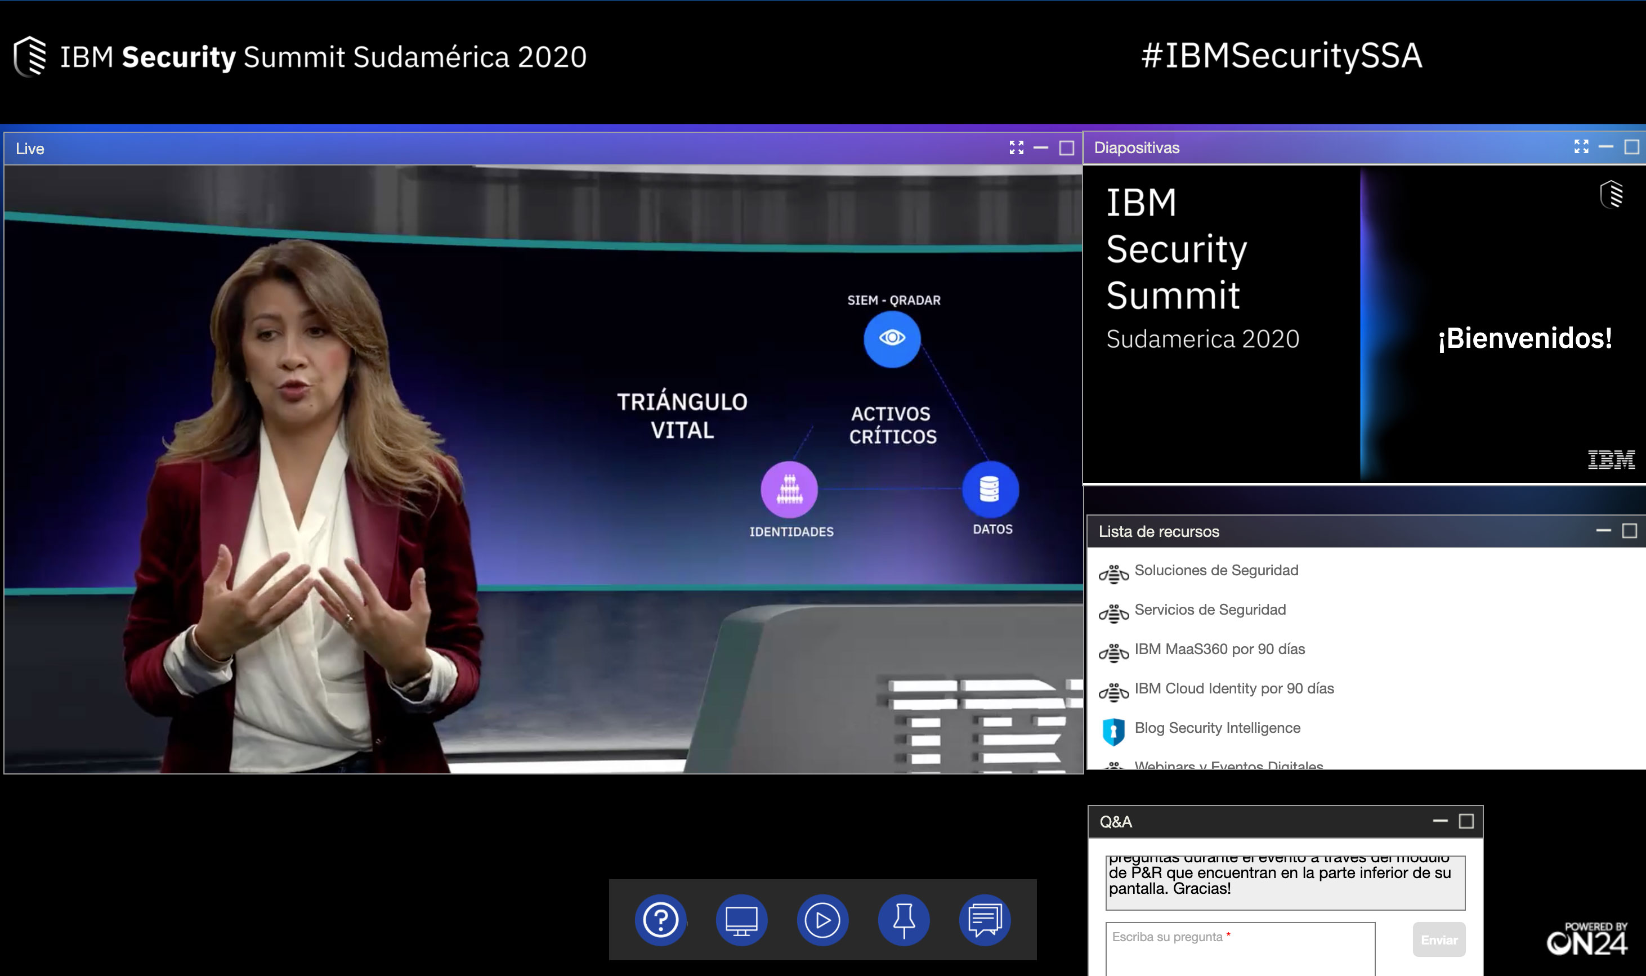Open Soluciones de Seguridad resource link
Image resolution: width=1646 pixels, height=976 pixels.
[x=1216, y=570]
